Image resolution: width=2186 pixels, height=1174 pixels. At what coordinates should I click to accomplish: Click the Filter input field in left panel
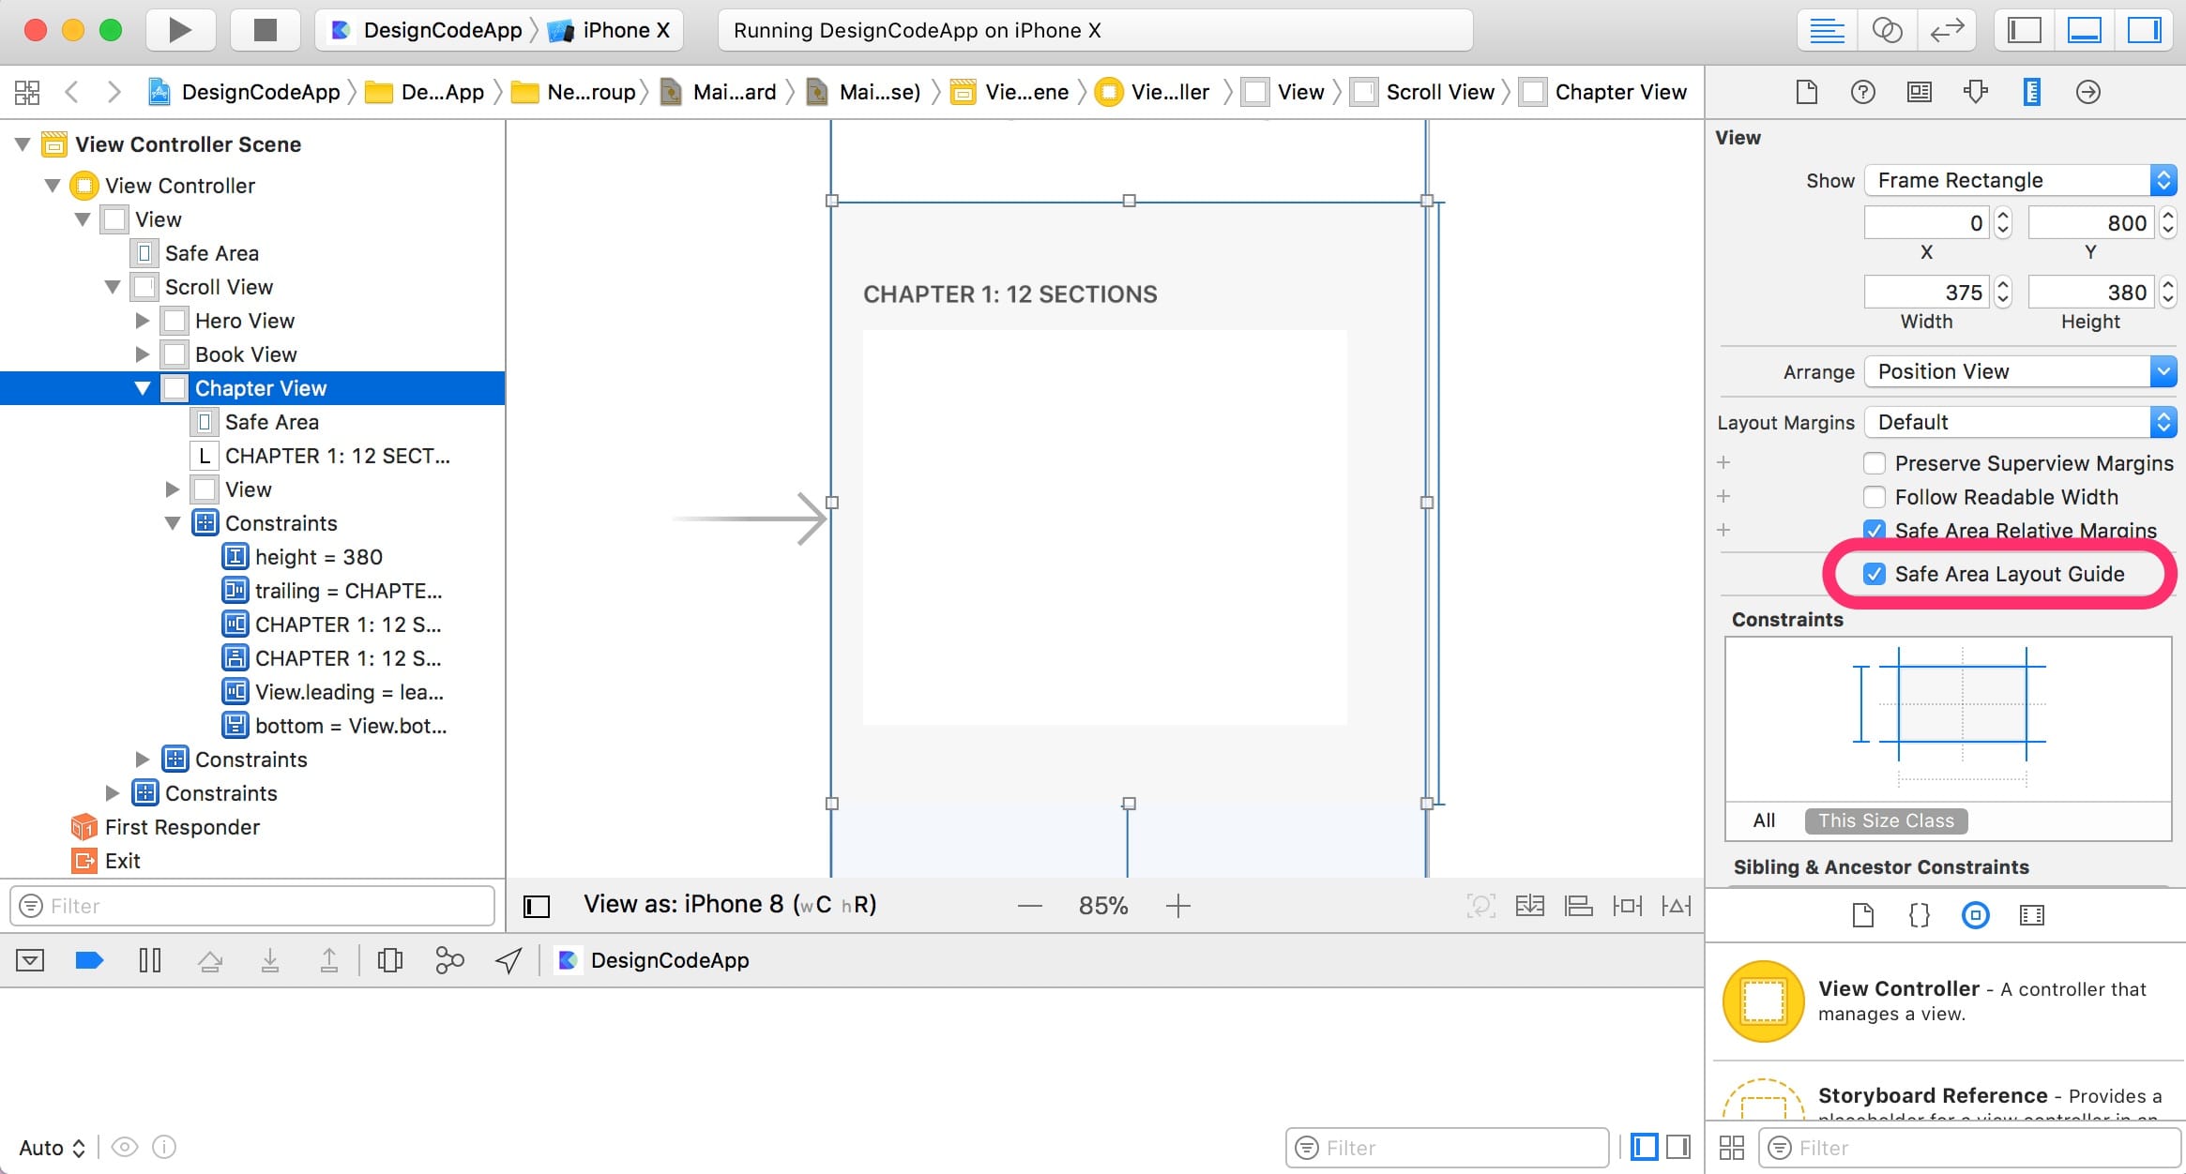coord(253,905)
